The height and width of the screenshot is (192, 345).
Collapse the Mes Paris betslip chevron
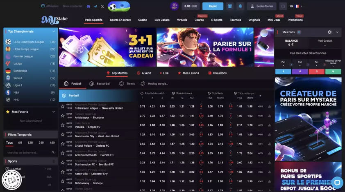(337, 32)
